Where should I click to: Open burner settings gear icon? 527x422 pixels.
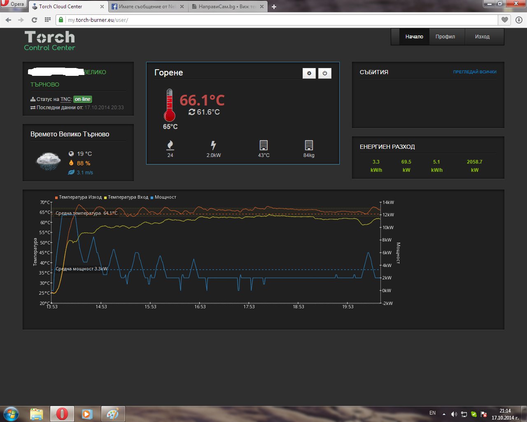pyautogui.click(x=309, y=73)
